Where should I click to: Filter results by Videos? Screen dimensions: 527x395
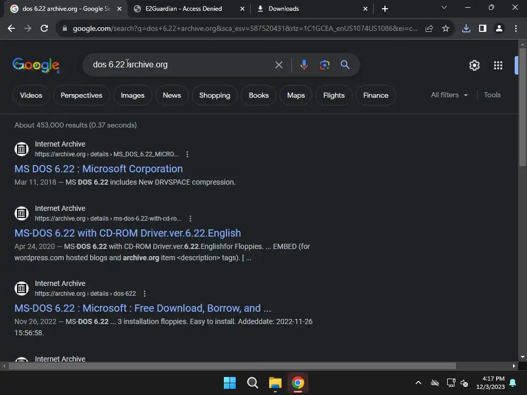point(31,95)
